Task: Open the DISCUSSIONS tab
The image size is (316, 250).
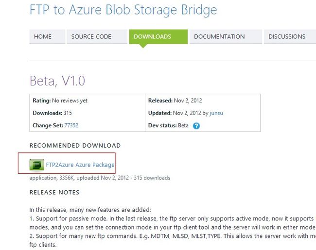Action: 290,36
